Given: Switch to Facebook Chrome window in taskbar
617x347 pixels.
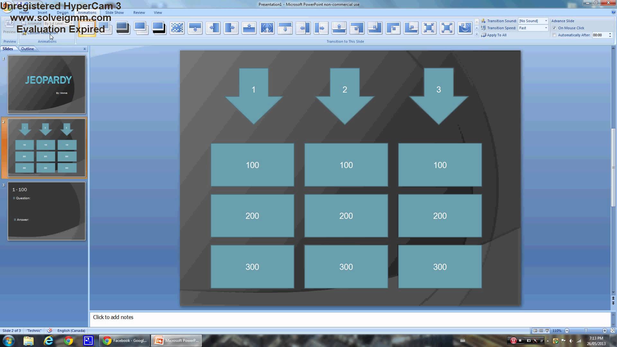Looking at the screenshot, I should pyautogui.click(x=125, y=341).
